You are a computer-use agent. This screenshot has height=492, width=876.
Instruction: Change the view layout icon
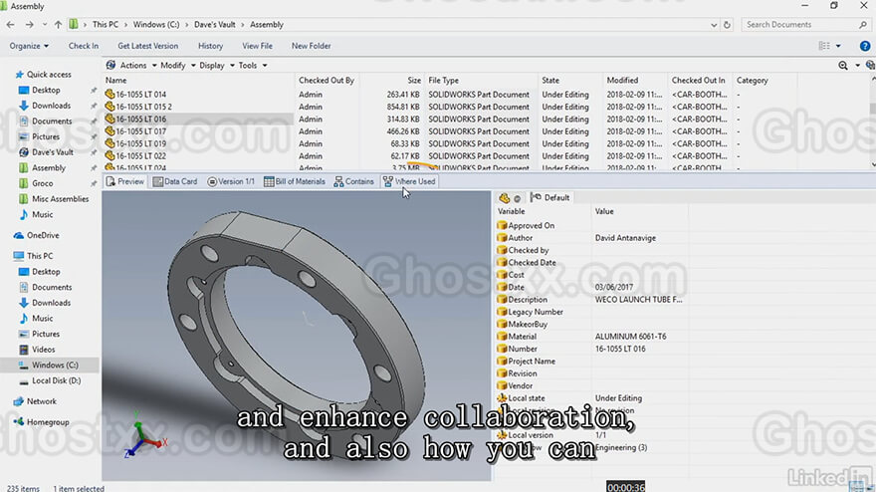(824, 46)
